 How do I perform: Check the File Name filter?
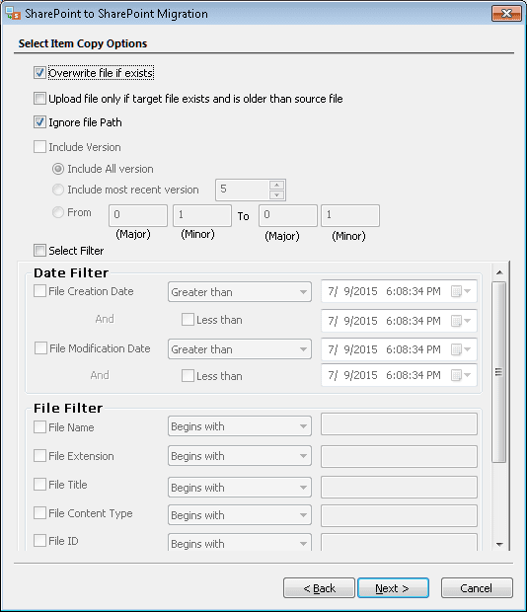(39, 427)
